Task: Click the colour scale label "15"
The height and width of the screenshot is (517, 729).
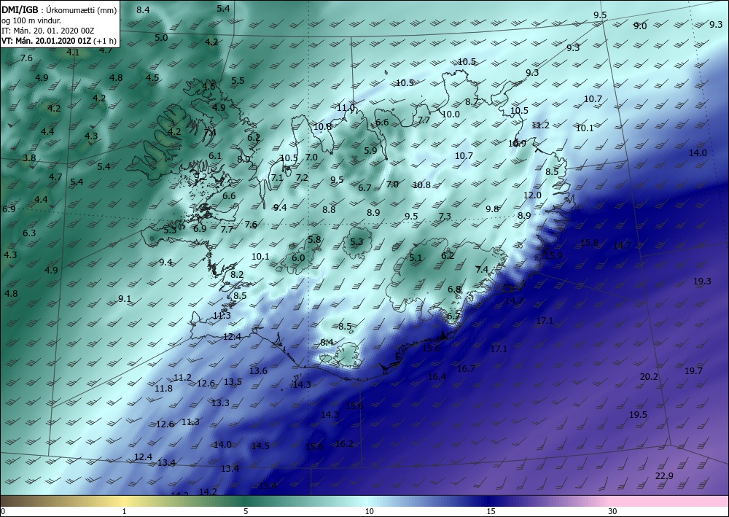Action: pyautogui.click(x=491, y=511)
